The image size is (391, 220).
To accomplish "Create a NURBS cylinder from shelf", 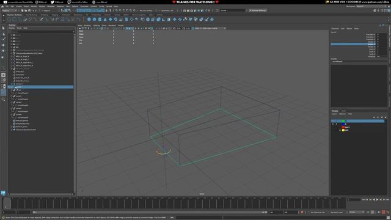I will (100, 19).
